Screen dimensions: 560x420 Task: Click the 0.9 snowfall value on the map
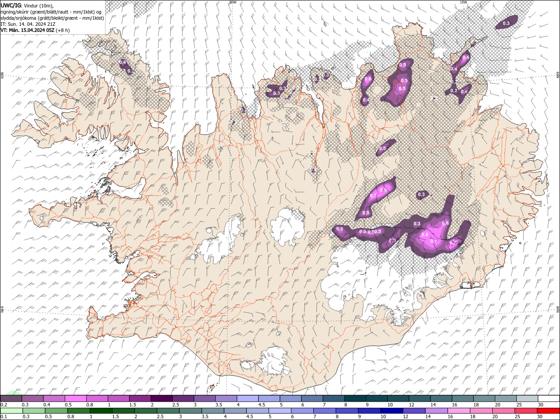[x=384, y=190]
